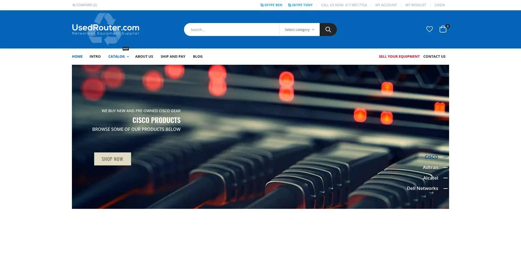521x269 pixels.
Task: Click the Skype Ben contact link
Action: (x=271, y=5)
